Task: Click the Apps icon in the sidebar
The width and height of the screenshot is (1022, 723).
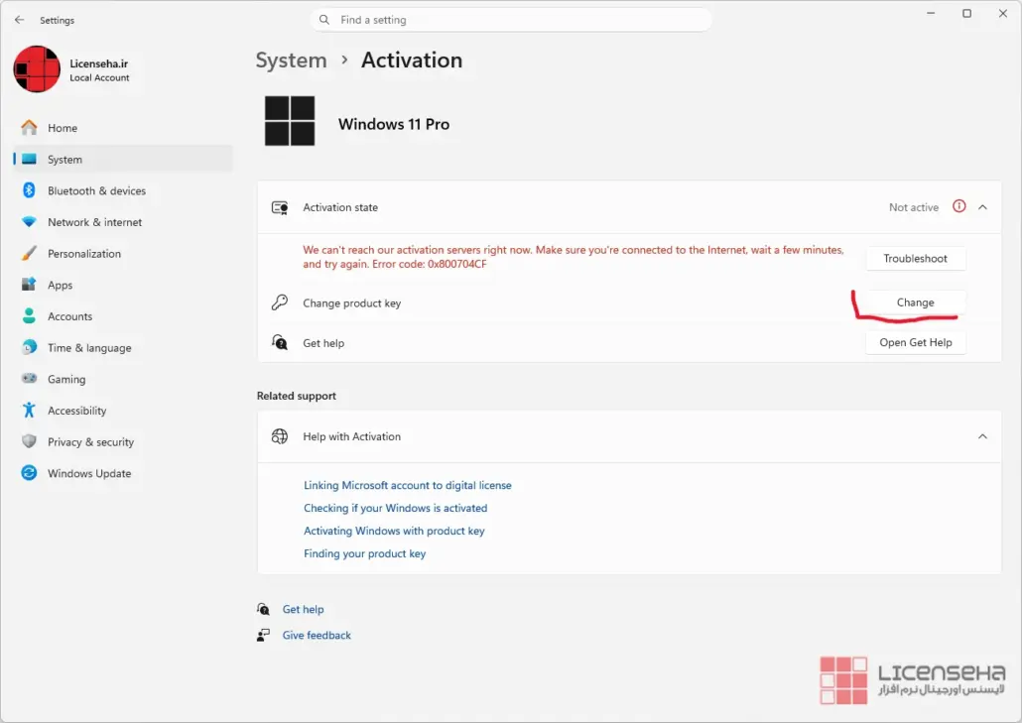Action: [29, 285]
